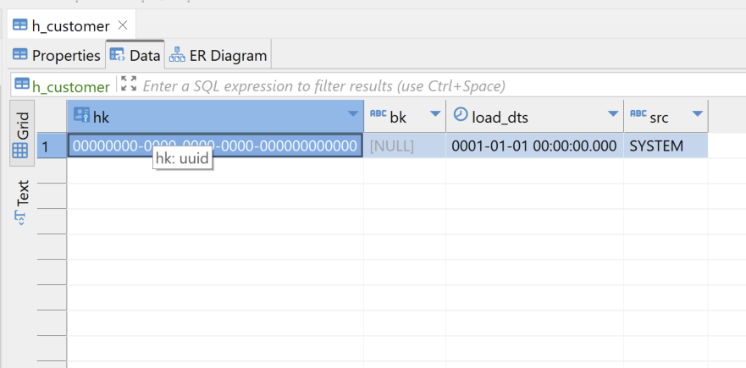Click the h_customer table icon in filter bar
Viewport: 746px width, 368px height.
click(x=19, y=85)
